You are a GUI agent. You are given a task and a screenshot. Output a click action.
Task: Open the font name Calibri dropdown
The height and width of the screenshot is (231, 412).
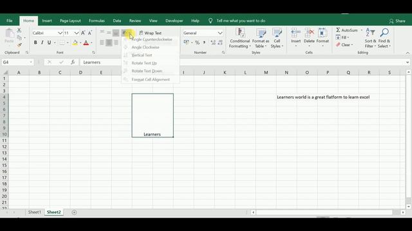60,33
